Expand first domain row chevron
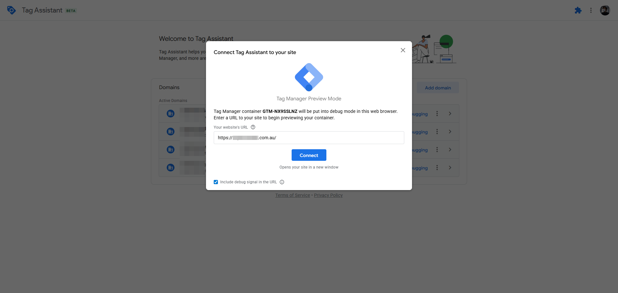This screenshot has width=618, height=293. (x=450, y=114)
